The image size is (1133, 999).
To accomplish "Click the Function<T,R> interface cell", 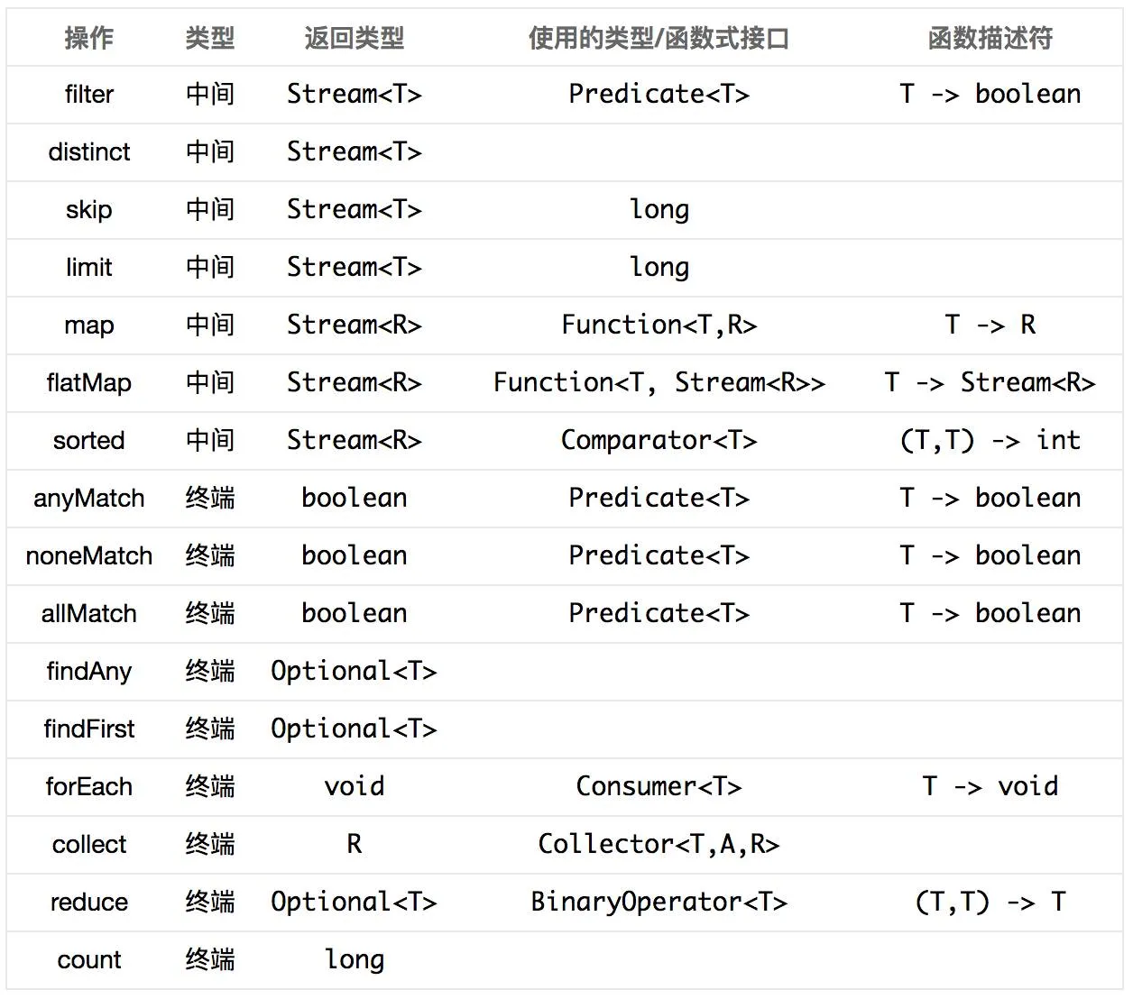I will pos(659,325).
